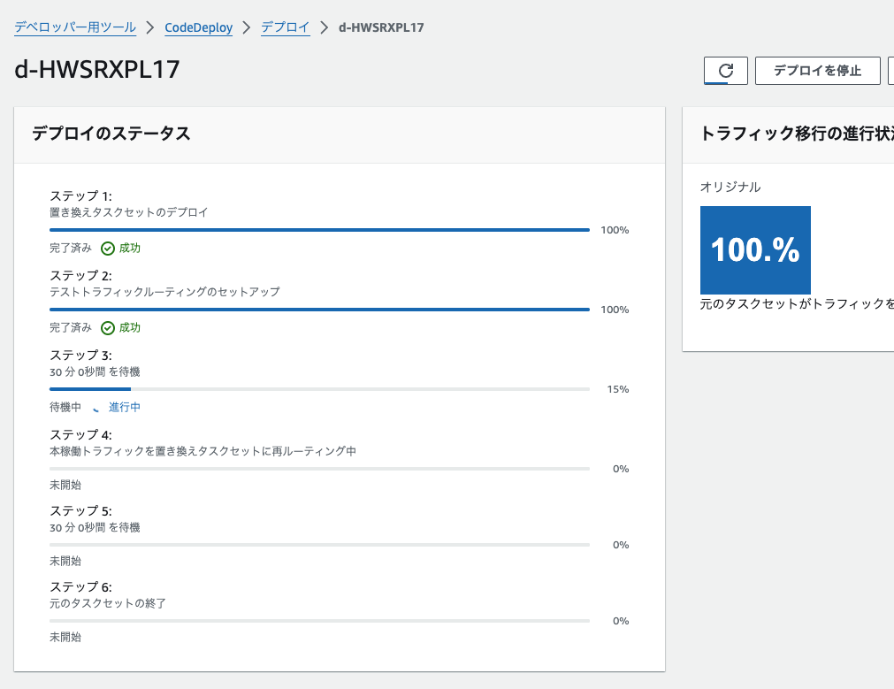Go to the デプロイ breadcrumb link

(x=286, y=27)
